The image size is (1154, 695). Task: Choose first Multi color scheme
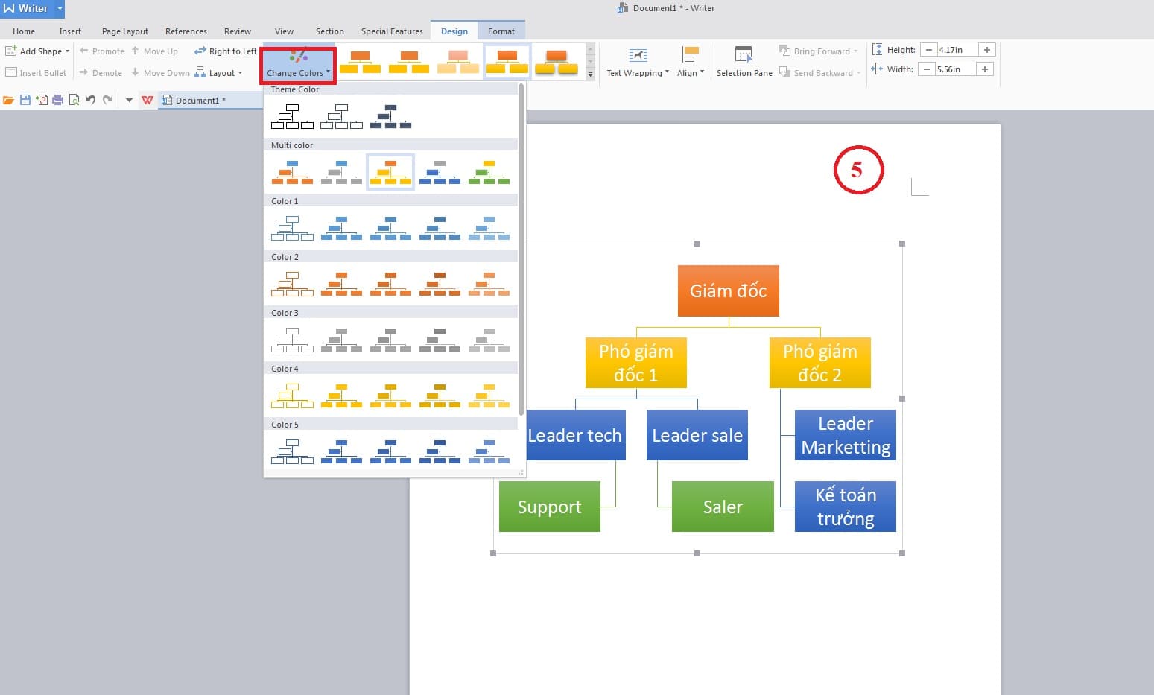[292, 172]
